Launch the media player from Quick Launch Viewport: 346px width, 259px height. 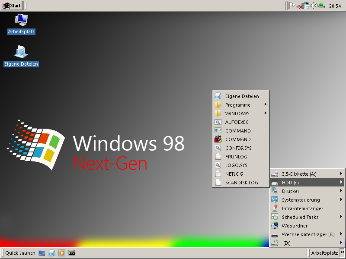click(x=62, y=253)
